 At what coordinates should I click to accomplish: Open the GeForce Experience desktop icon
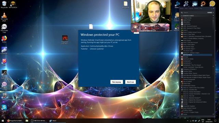coord(4,74)
